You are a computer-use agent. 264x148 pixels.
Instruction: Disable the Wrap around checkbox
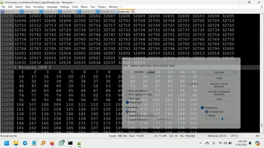click(x=127, y=102)
